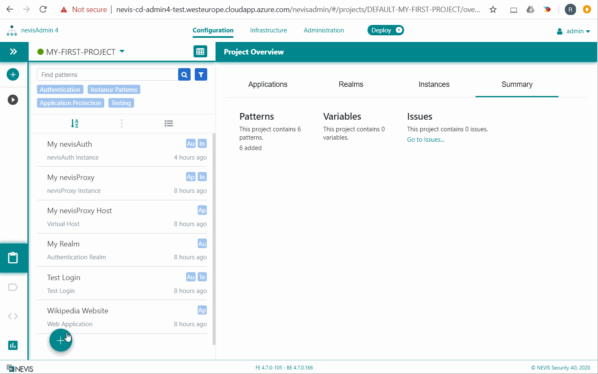Click the search magnifier button

point(184,75)
